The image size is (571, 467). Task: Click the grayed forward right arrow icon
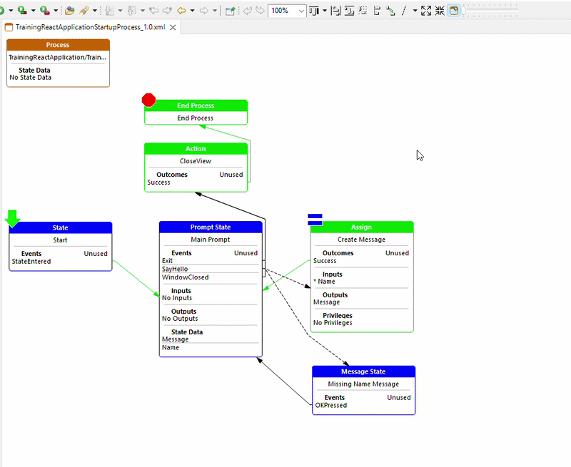click(x=204, y=11)
